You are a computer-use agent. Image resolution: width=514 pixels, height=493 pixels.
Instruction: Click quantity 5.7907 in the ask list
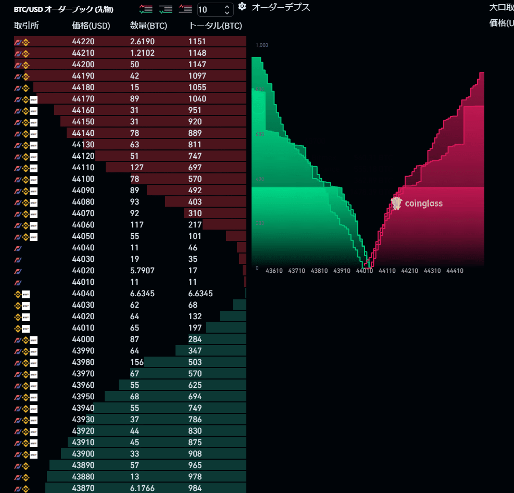point(142,270)
